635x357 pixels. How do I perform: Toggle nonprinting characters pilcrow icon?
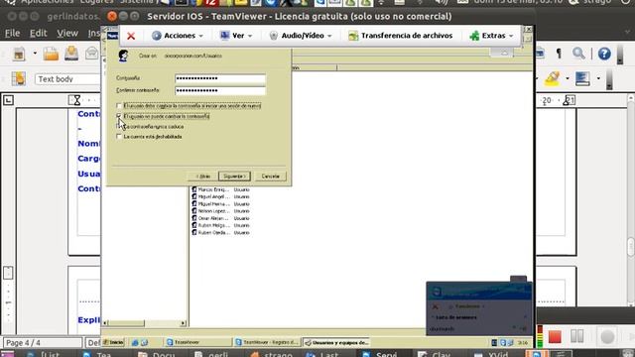coord(559,54)
